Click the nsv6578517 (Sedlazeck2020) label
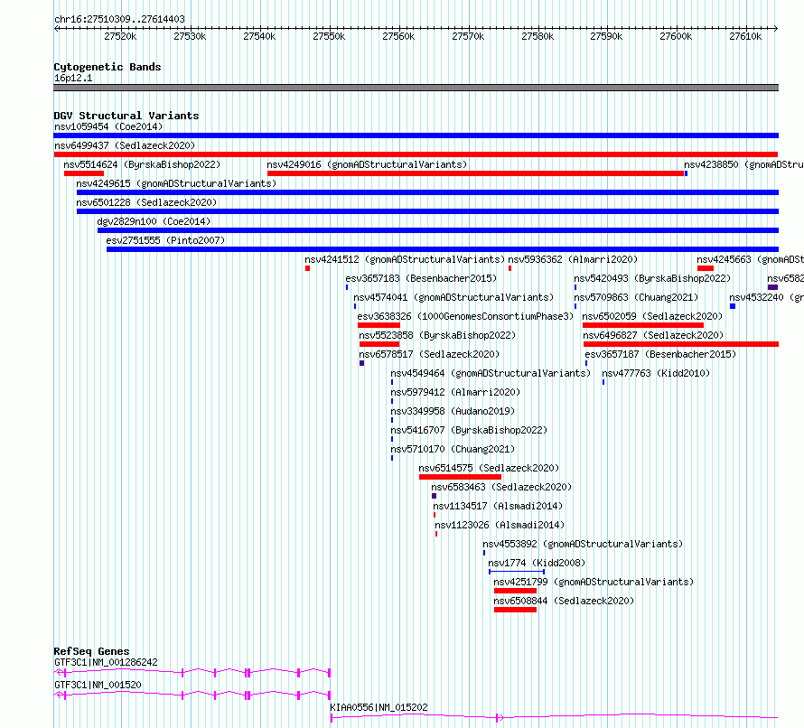Viewport: 804px width, 728px height. coord(429,354)
